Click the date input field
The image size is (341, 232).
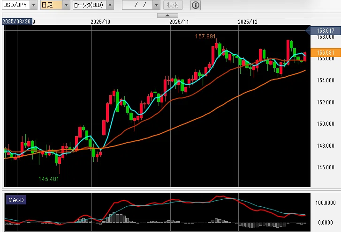click(137, 5)
